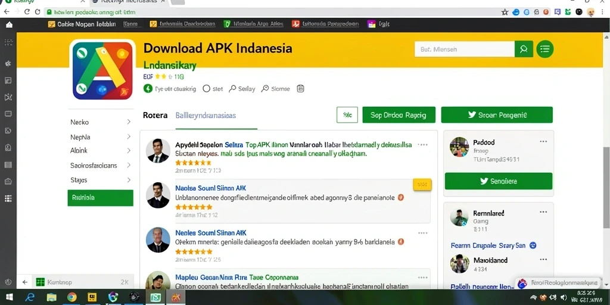Viewport: 610px width, 305px height.
Task: Open the more options dots on the Padood card
Action: click(543, 142)
